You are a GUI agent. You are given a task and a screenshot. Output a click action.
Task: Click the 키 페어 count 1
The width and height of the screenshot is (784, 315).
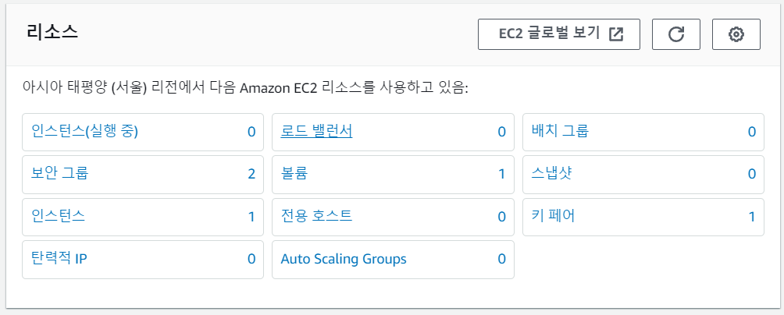[x=752, y=217]
